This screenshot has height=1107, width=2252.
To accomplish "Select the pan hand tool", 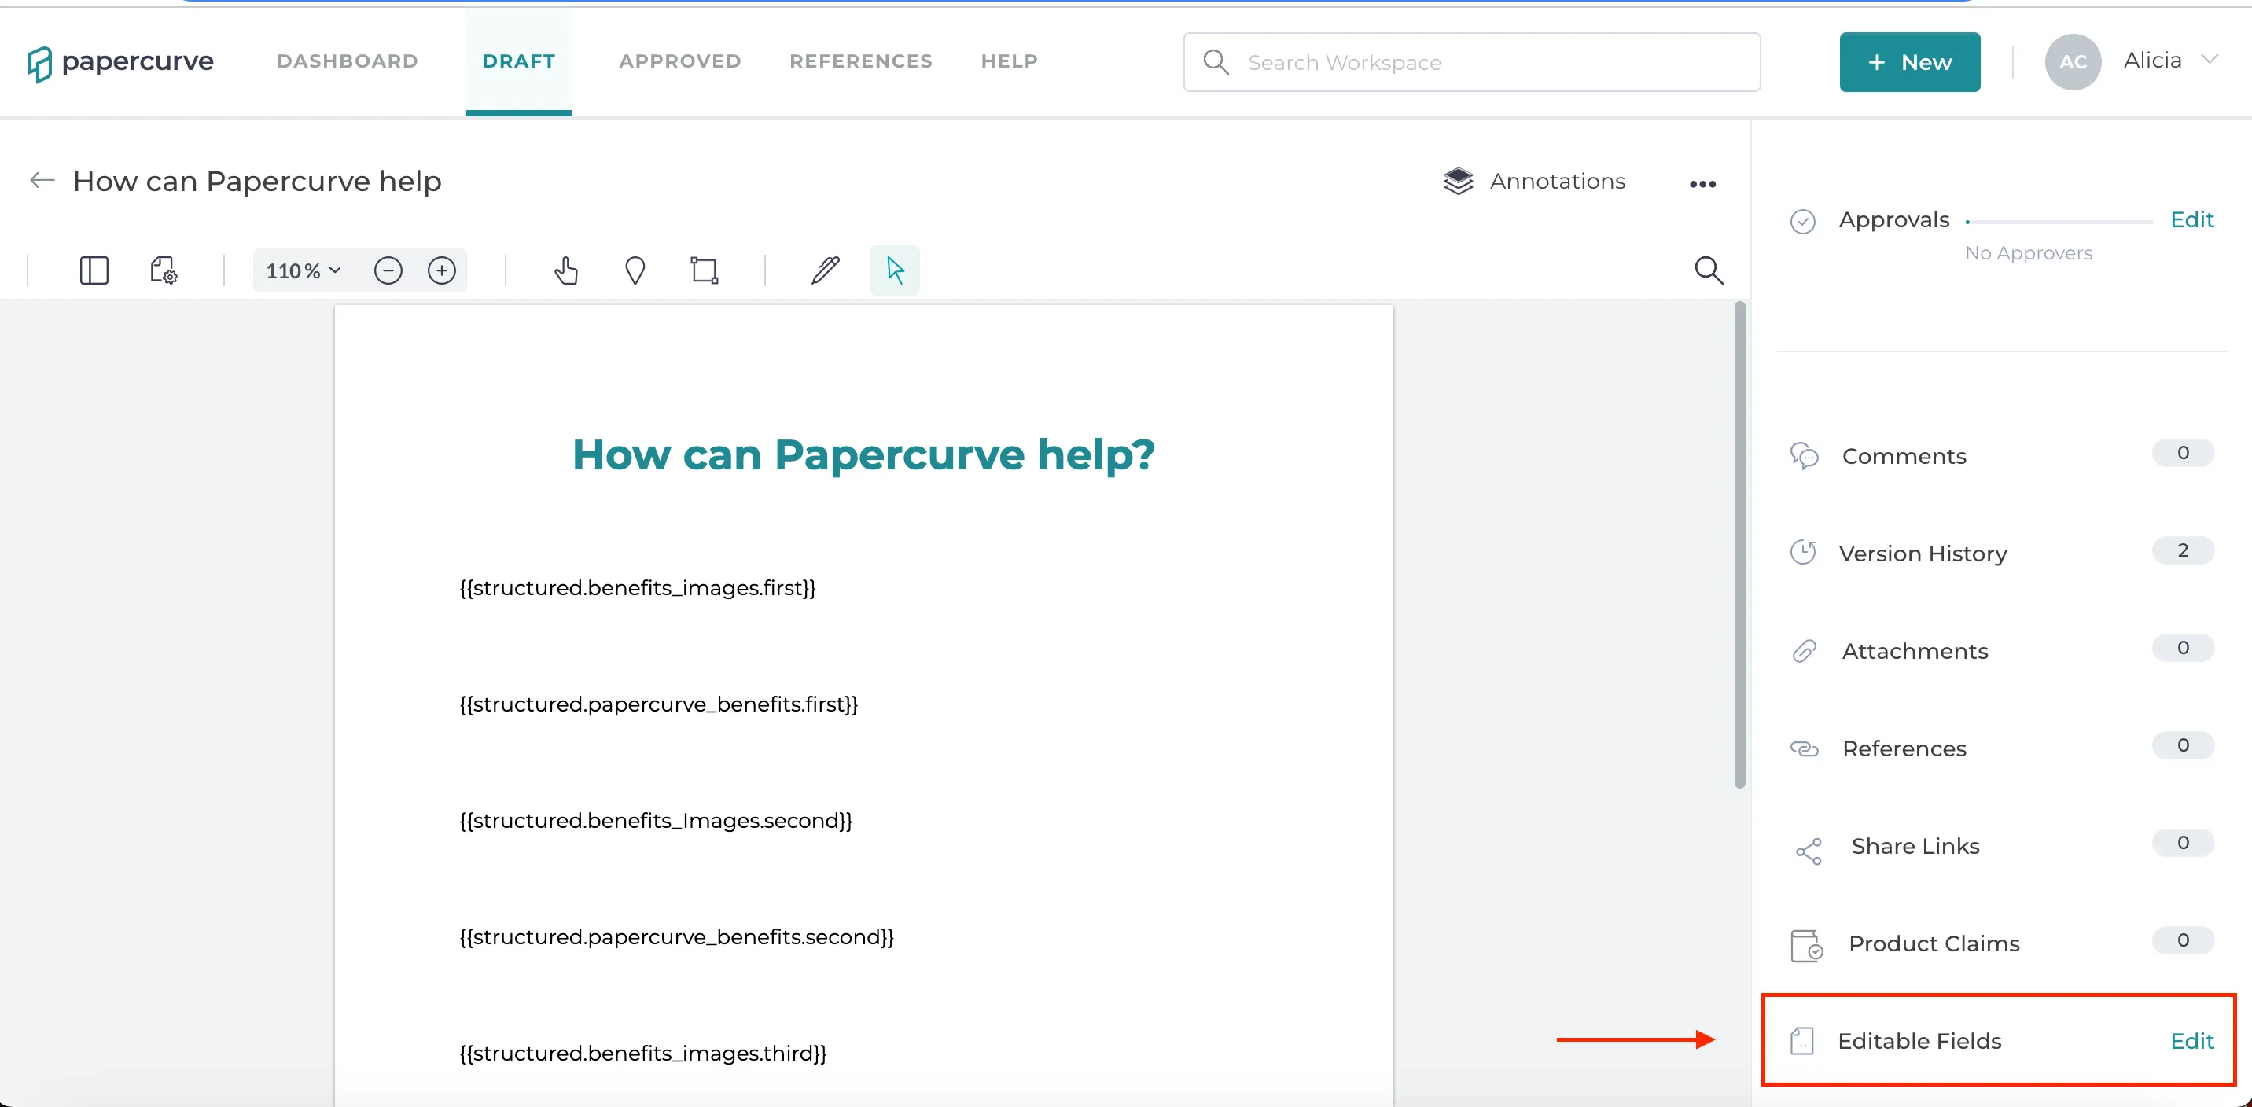I will click(x=565, y=270).
